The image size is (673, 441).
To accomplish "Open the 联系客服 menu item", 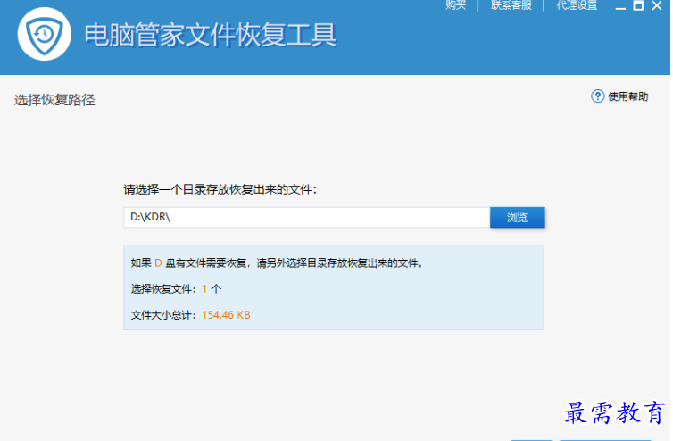I will pyautogui.click(x=511, y=5).
